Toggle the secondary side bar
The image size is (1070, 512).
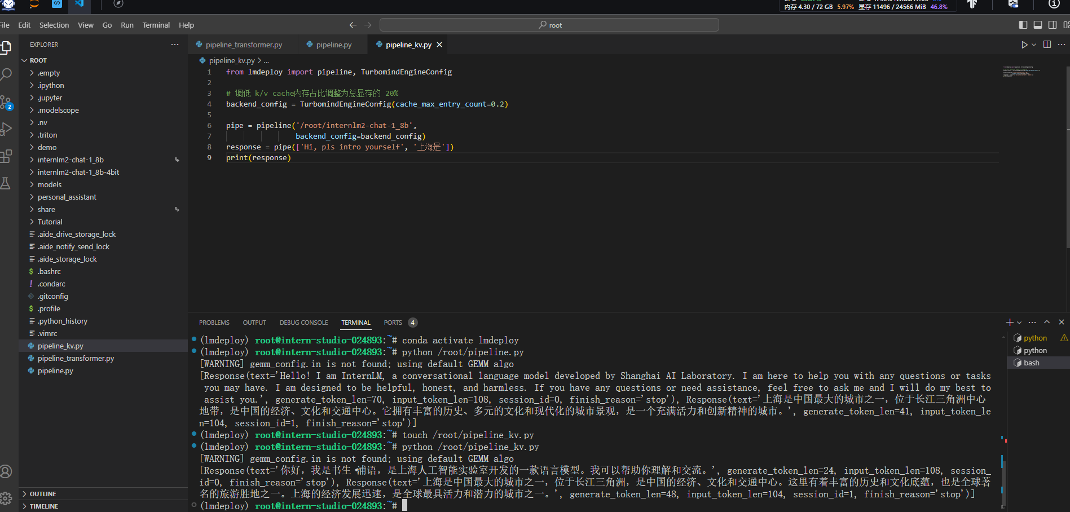tap(1053, 25)
